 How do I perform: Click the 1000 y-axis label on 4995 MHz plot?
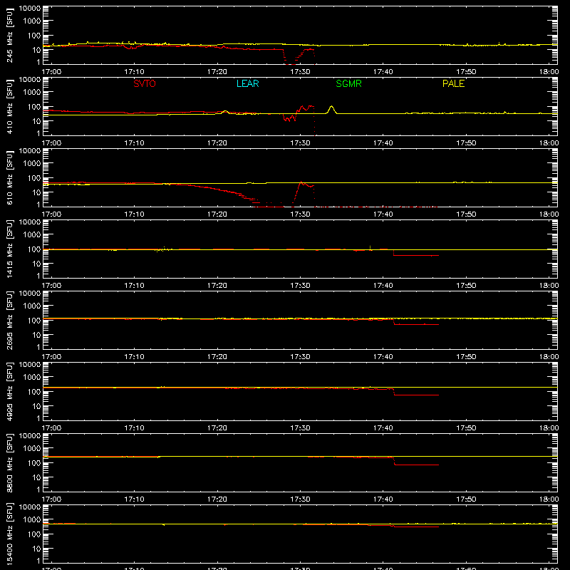point(32,378)
